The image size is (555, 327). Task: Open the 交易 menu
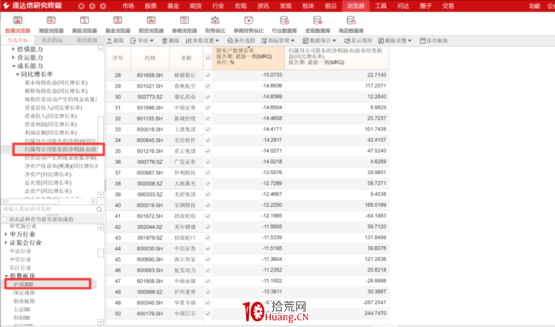pyautogui.click(x=448, y=6)
